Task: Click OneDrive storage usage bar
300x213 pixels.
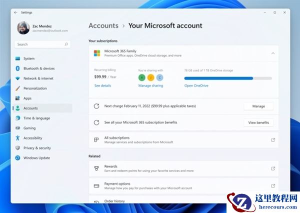Action: (228, 78)
